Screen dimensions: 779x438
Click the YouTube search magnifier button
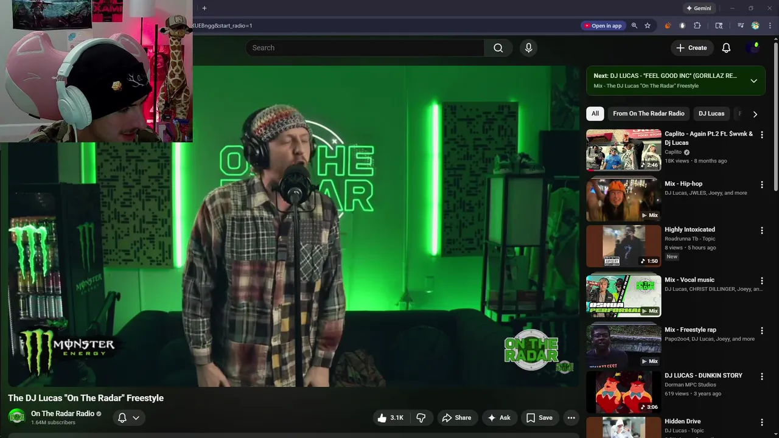[x=498, y=47]
